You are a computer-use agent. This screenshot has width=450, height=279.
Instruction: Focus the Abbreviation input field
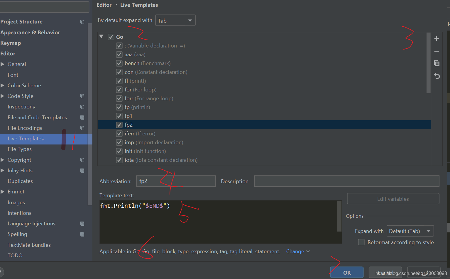click(176, 181)
